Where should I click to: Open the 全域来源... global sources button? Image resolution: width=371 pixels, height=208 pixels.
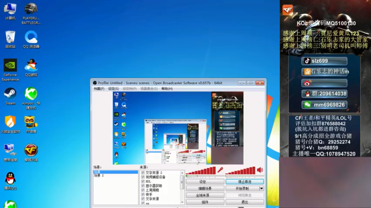[x=205, y=195]
